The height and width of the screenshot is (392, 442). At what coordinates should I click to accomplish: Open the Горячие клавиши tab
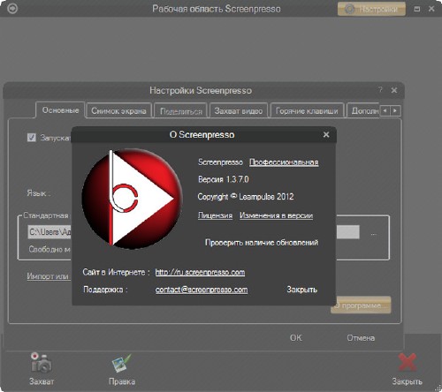[x=307, y=110]
